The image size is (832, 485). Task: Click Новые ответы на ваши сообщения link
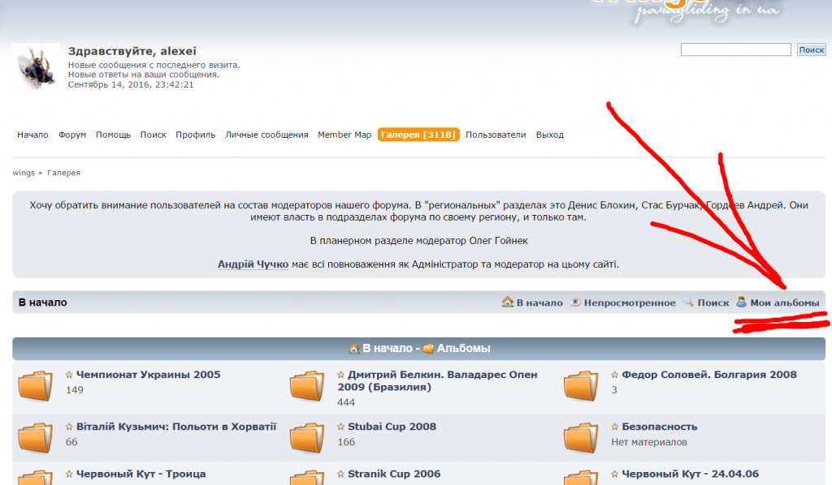143,75
